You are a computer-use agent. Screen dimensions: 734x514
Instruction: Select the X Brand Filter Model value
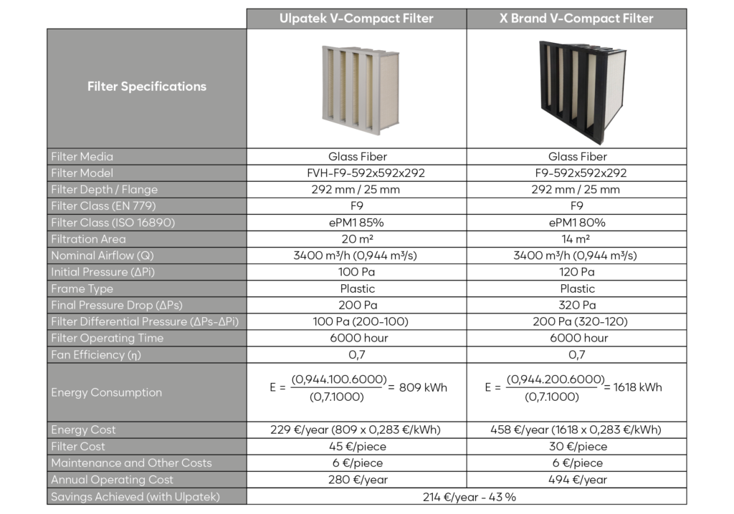pos(581,173)
